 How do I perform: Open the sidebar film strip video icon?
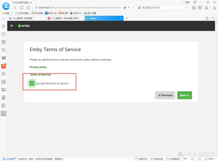pyautogui.click(x=4, y=82)
